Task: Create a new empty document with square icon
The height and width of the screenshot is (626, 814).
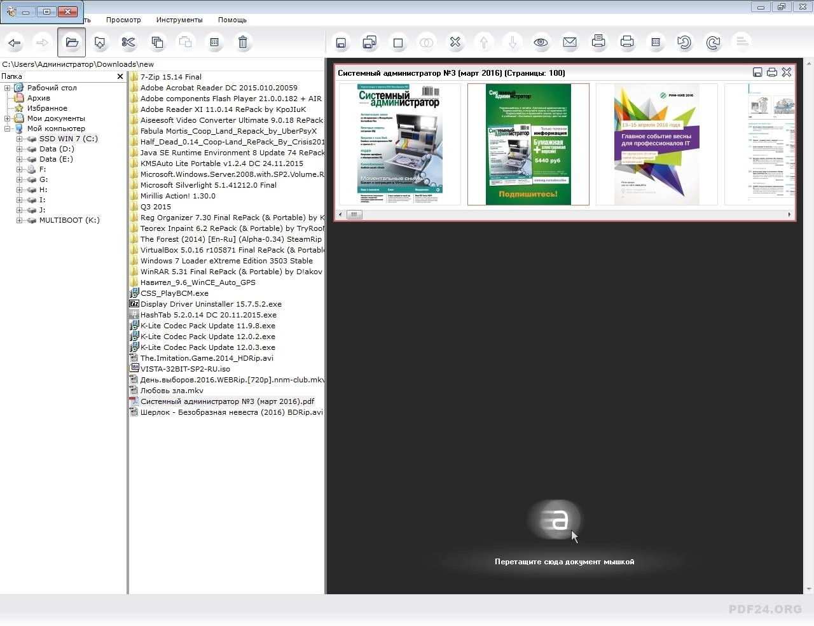Action: (x=398, y=43)
